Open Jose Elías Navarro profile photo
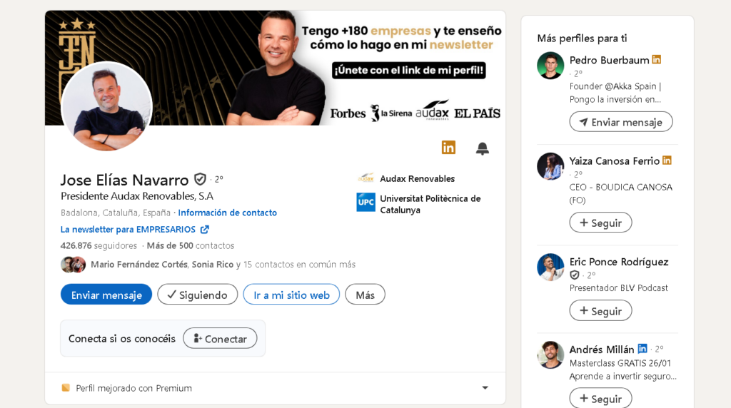This screenshot has height=408, width=731. click(x=107, y=107)
